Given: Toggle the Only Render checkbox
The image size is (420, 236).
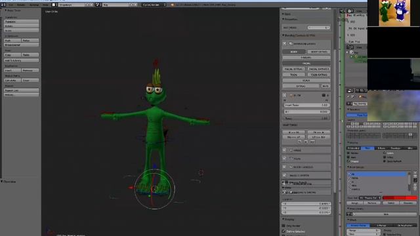Looking at the screenshot, I should [x=284, y=226].
